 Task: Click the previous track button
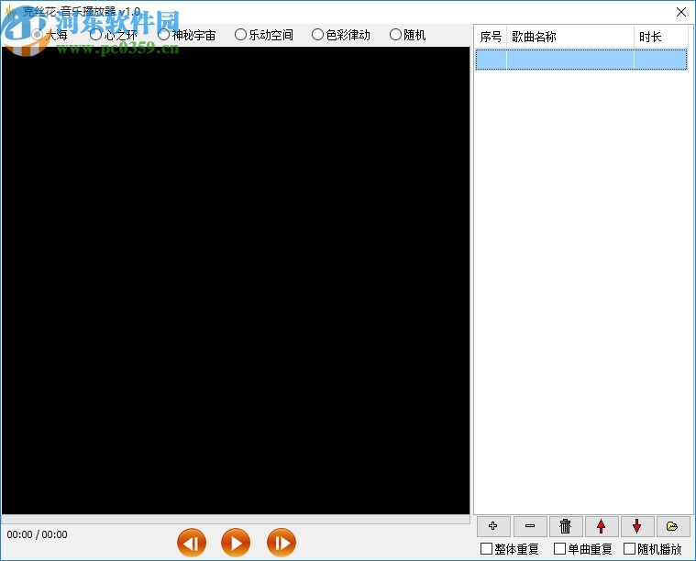coord(192,543)
